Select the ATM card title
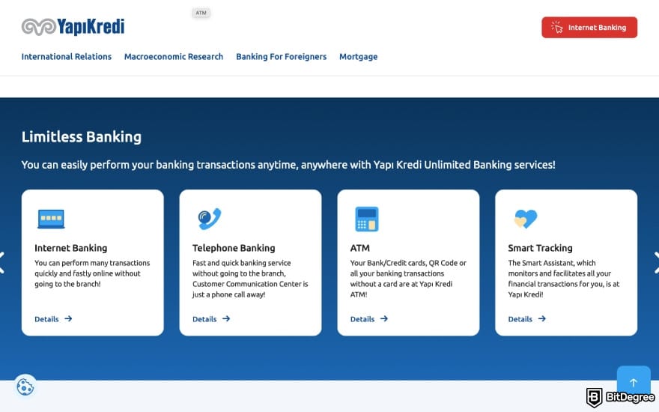Screen dimensions: 659x412 [x=360, y=248]
